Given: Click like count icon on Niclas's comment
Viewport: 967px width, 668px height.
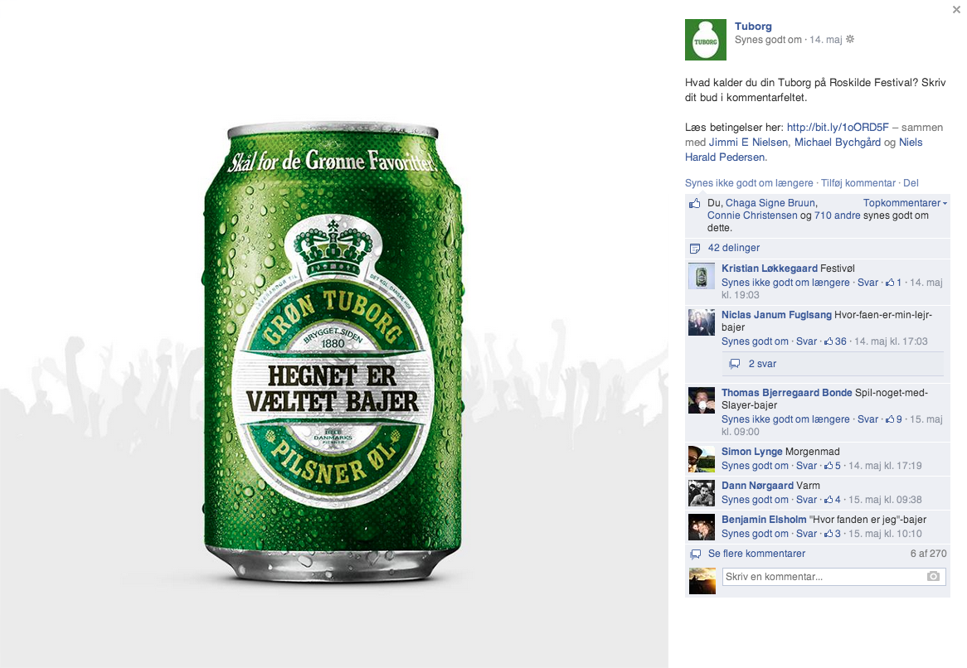Looking at the screenshot, I should [829, 341].
